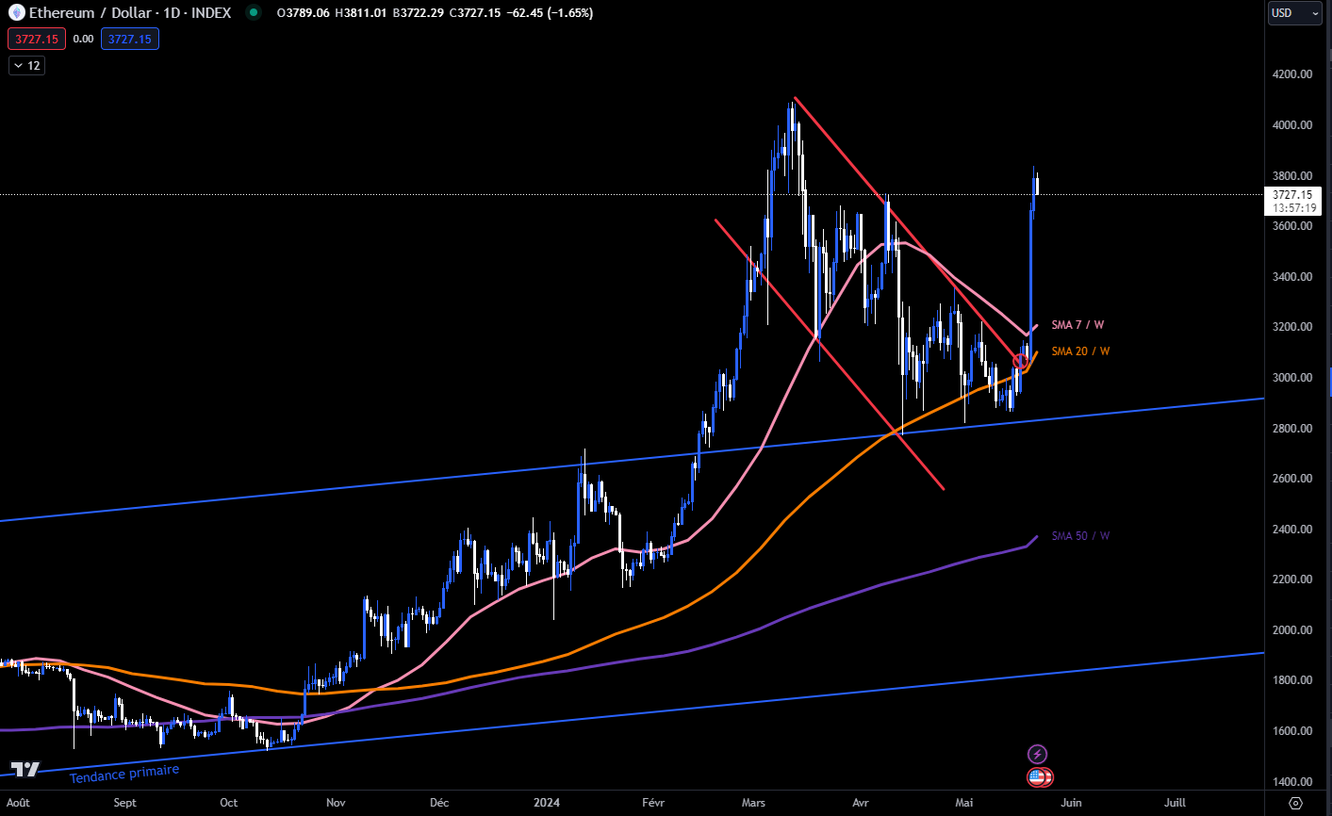1332x816 pixels.
Task: Click the 2000.00 price axis label
Action: [1291, 629]
